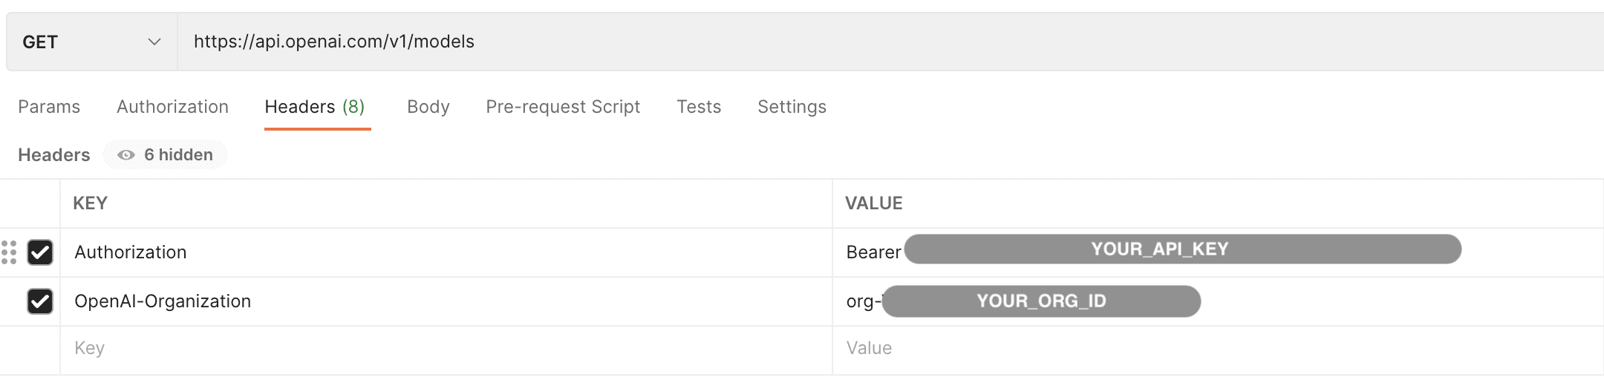This screenshot has height=383, width=1604.
Task: Click the Bearer YOUR_API_KEY value cell
Action: click(x=1218, y=252)
